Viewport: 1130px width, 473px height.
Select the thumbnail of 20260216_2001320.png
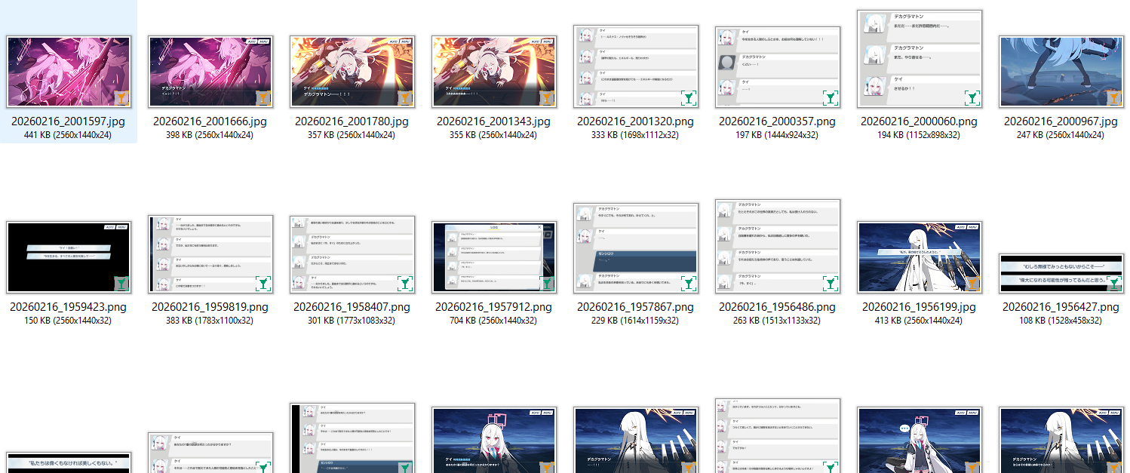[x=636, y=66]
